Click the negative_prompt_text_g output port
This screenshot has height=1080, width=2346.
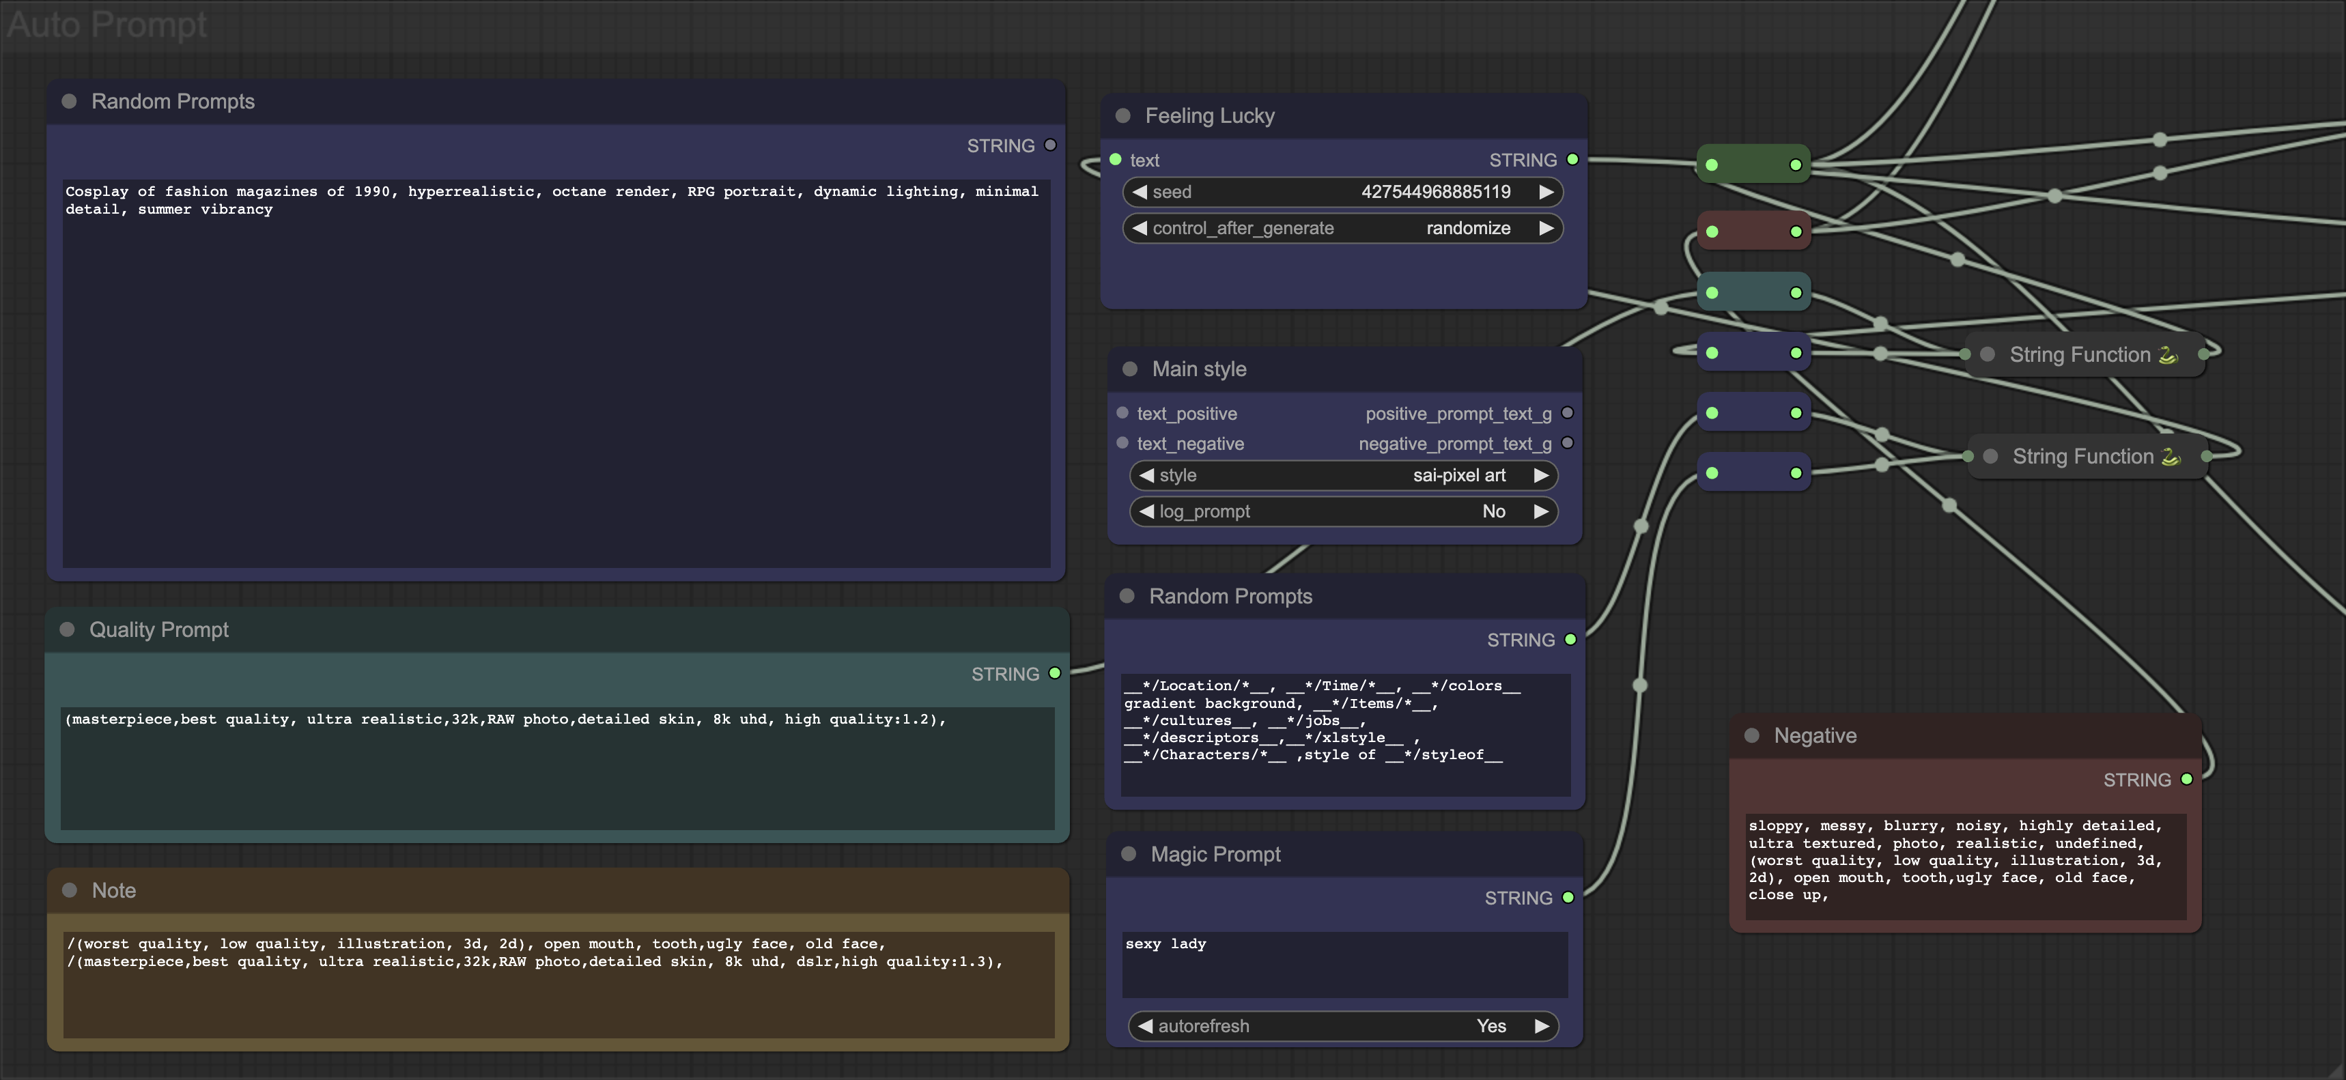1568,442
